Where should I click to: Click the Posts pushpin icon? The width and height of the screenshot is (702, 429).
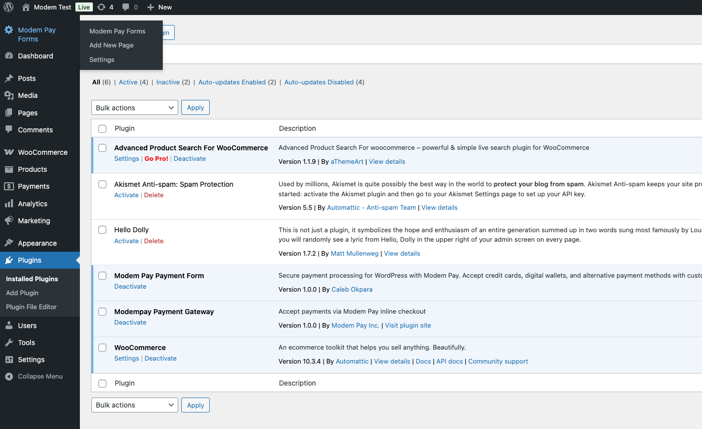9,78
